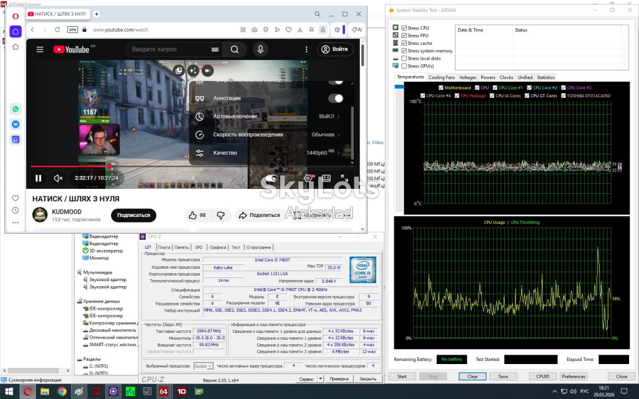The width and height of the screenshot is (639, 399).
Task: Click the Opera sidebar home icon
Action: pos(16,31)
